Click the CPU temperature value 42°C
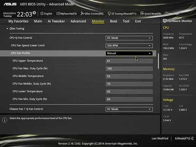 [x=181, y=38]
